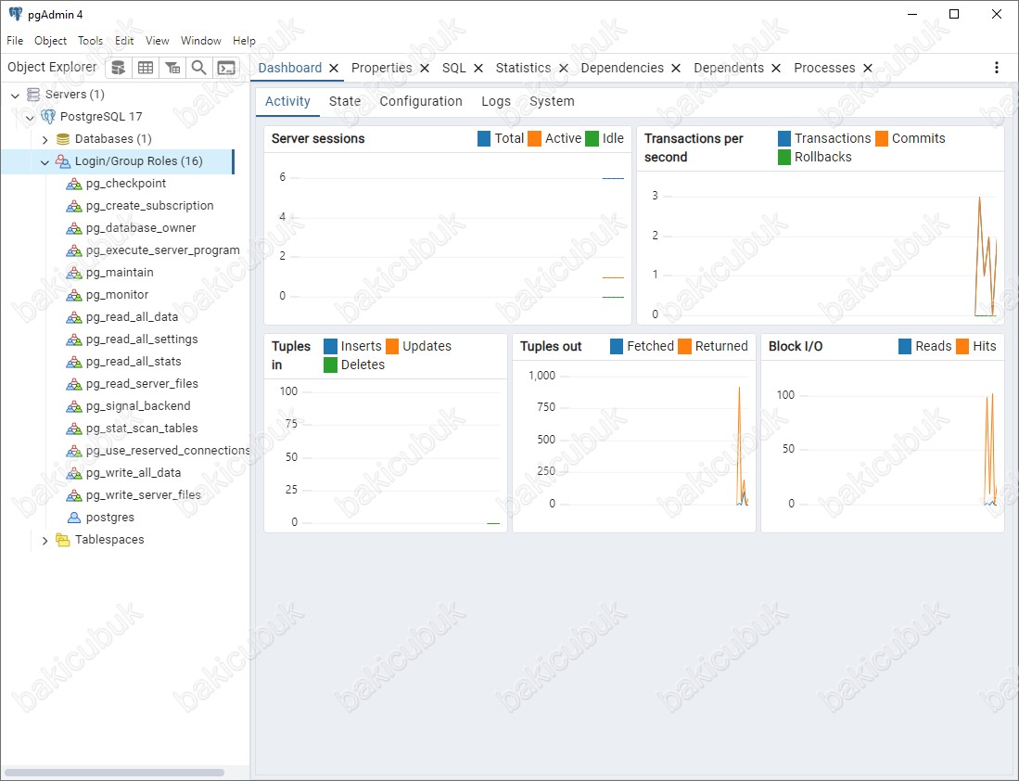The width and height of the screenshot is (1019, 781).
Task: Click the pg_write_all_data role icon
Action: click(74, 473)
